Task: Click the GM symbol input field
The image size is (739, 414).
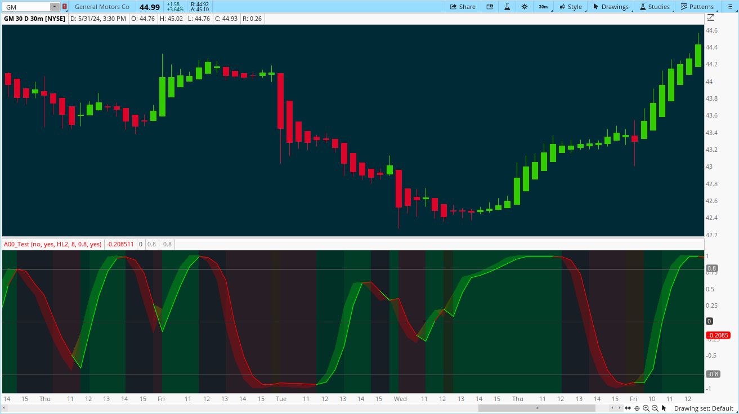Action: [x=26, y=7]
